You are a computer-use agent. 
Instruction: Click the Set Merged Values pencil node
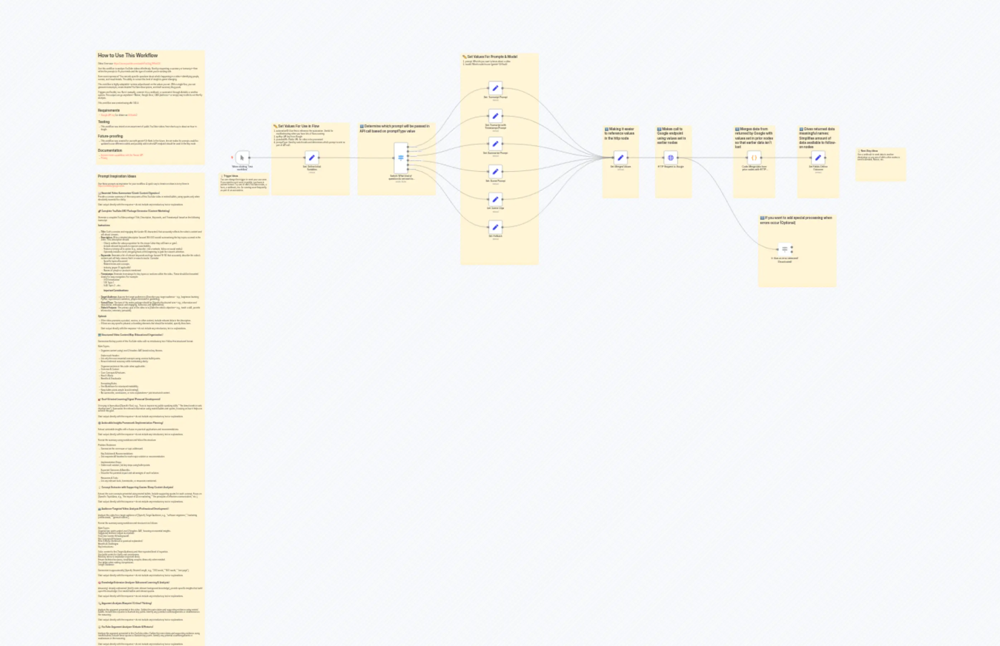620,158
